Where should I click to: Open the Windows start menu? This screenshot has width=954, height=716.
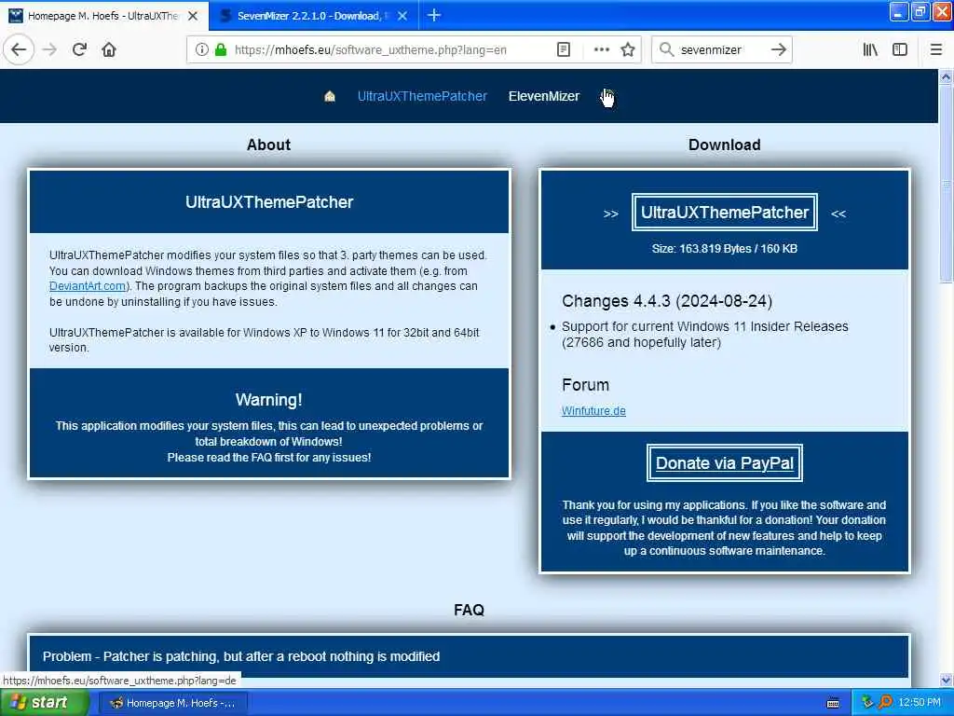click(44, 703)
